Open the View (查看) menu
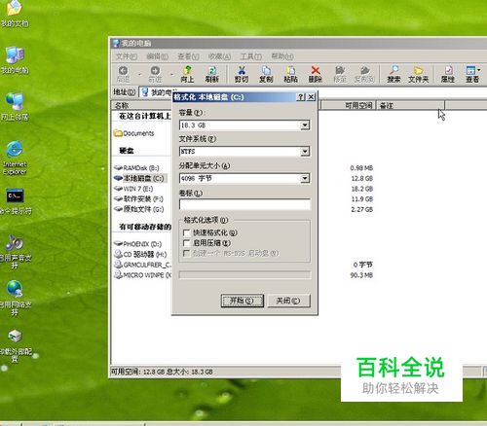This screenshot has height=426, width=487. 188,56
